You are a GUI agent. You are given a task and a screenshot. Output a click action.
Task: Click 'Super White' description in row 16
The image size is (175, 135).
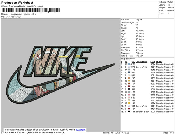[x=141, y=106]
